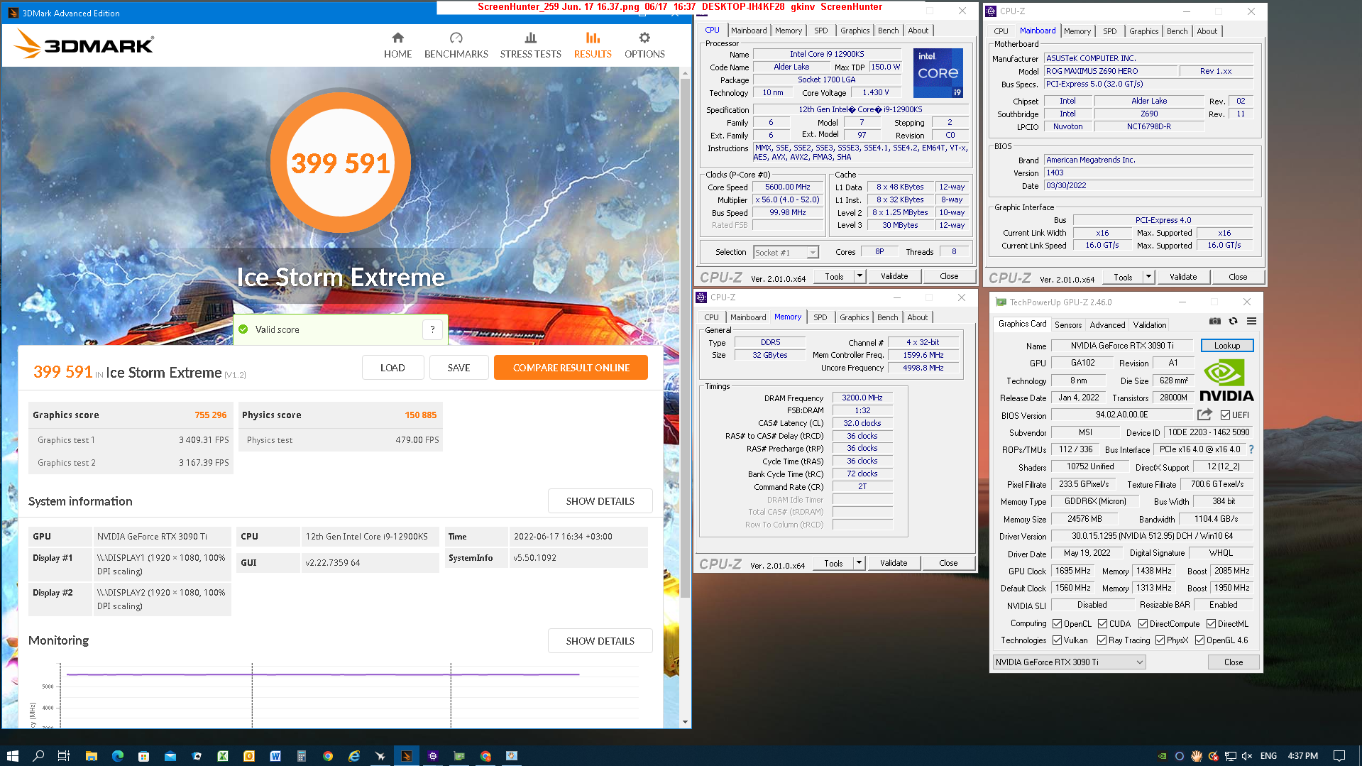Open the Benchmarks gauge icon
The height and width of the screenshot is (766, 1362).
pyautogui.click(x=456, y=38)
